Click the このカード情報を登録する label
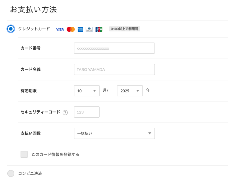Screen dimensions: 229x180 click(x=55, y=155)
